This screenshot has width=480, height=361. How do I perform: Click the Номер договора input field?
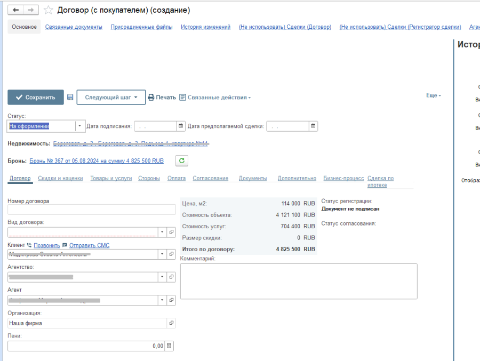click(x=92, y=210)
